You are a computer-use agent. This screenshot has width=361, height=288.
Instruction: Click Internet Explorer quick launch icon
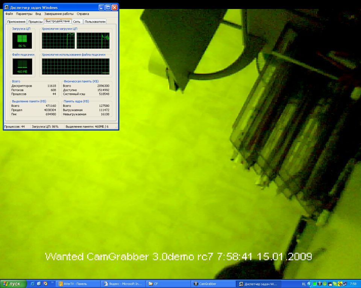click(33, 284)
